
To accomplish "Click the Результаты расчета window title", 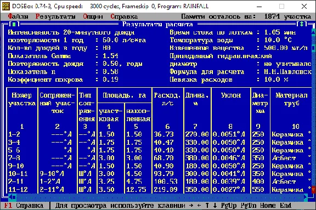I will pyautogui.click(x=157, y=24).
